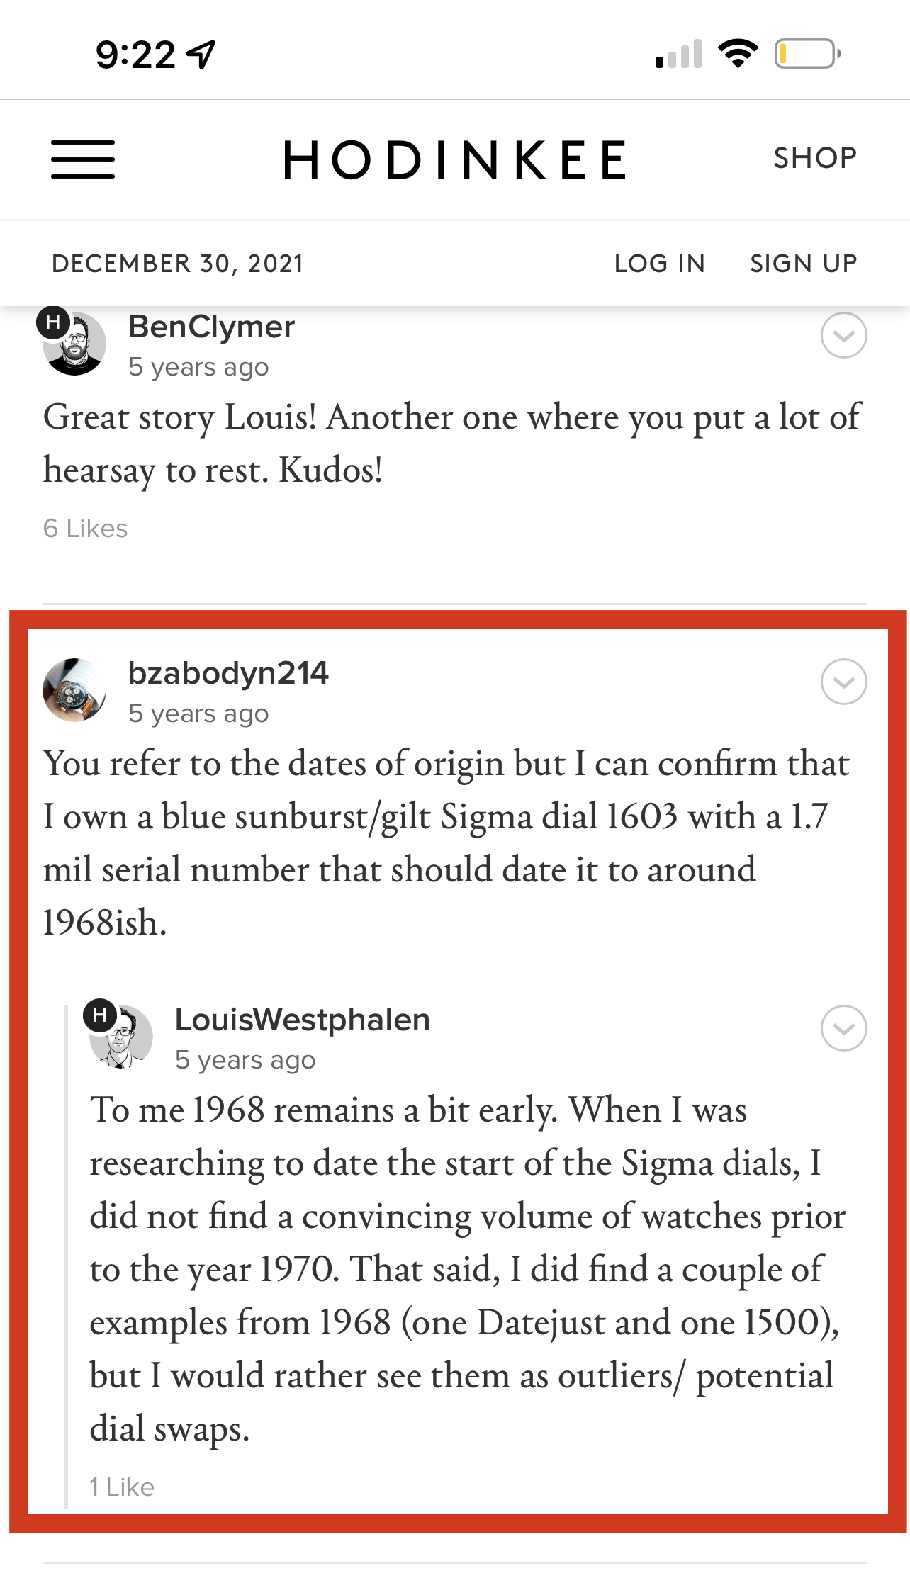The width and height of the screenshot is (910, 1578).
Task: Tap the LOG IN link
Action: tap(659, 264)
